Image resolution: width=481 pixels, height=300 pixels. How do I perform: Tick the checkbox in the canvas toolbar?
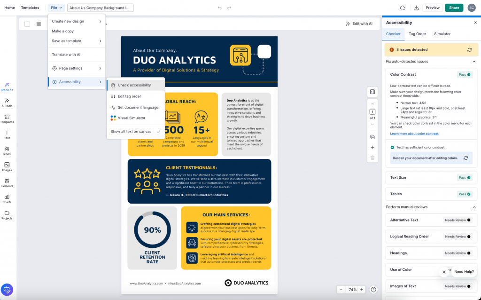27,24
